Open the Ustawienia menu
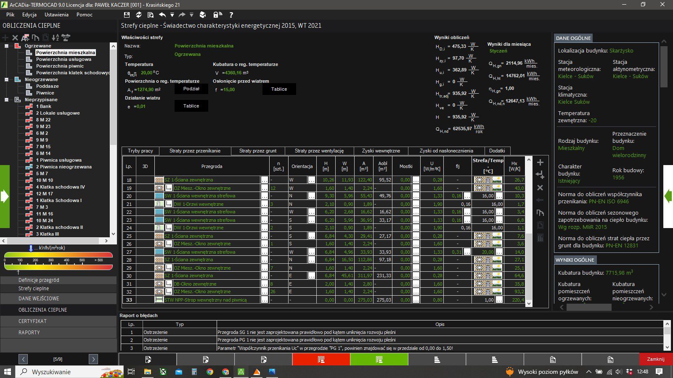Screen dimensions: 673x378 tap(56, 15)
